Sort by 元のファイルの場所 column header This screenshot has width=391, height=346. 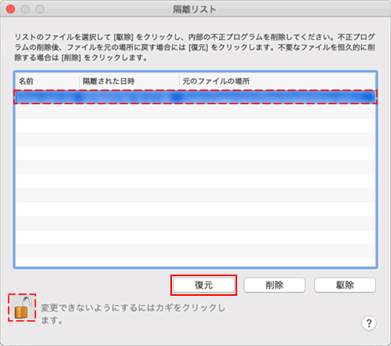pos(277,82)
